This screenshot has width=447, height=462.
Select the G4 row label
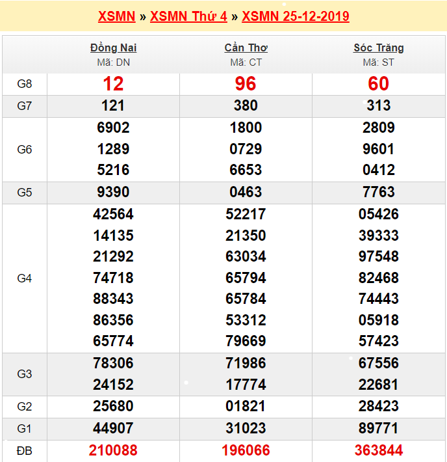click(25, 279)
